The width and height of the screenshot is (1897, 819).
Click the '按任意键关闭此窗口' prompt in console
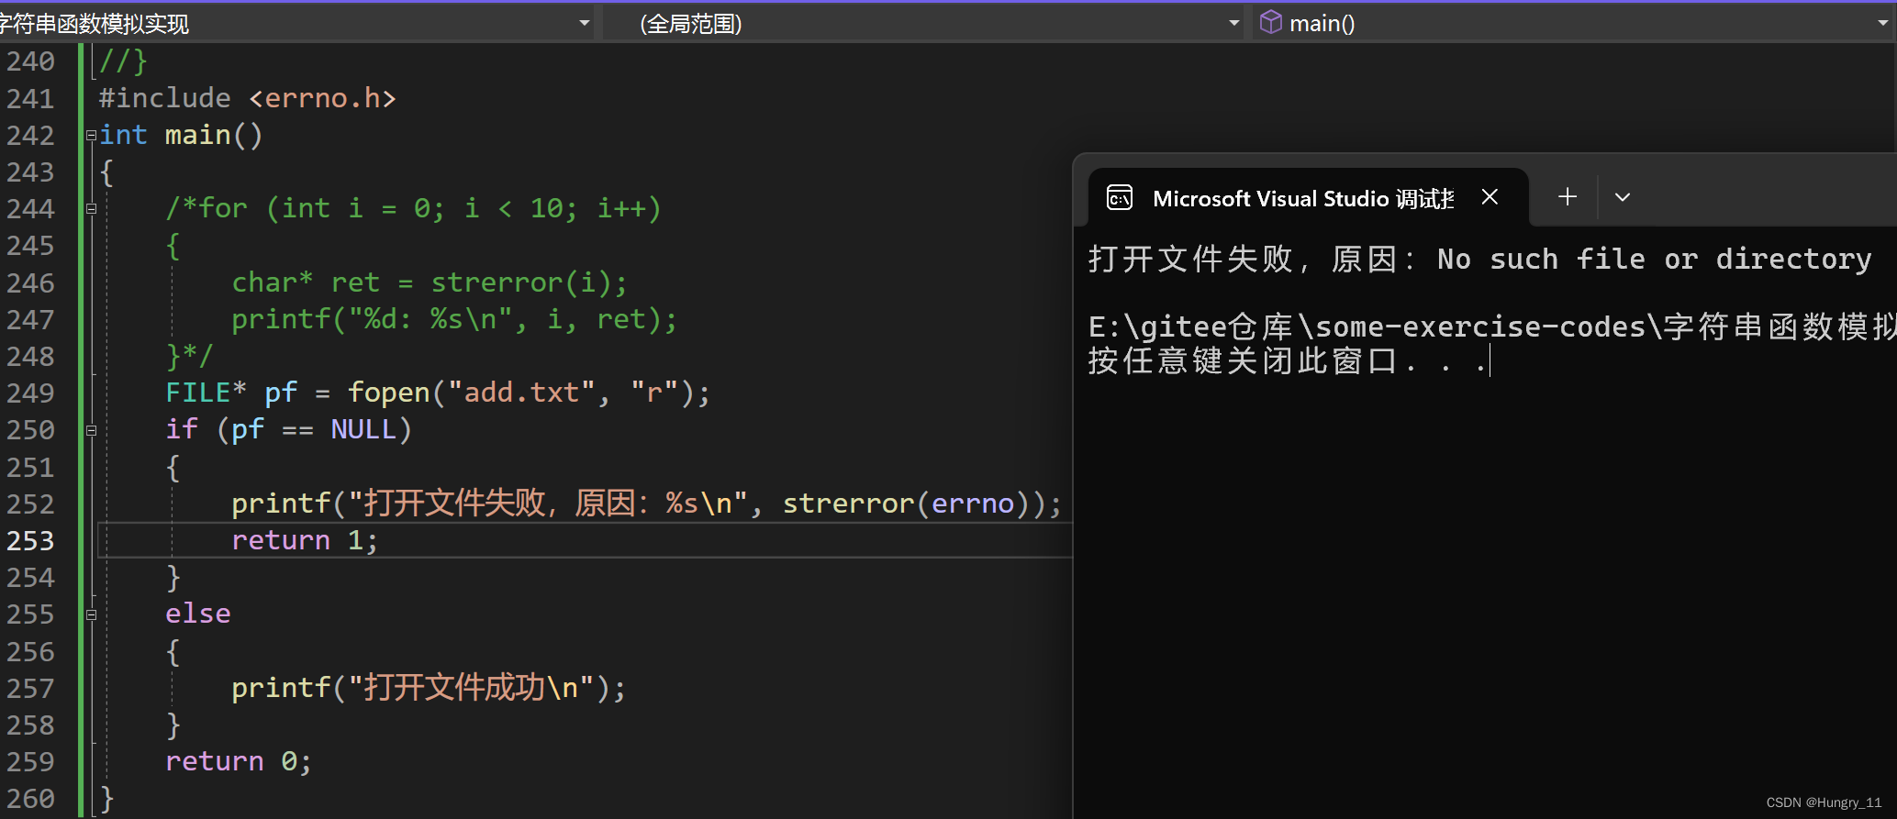click(x=1243, y=361)
